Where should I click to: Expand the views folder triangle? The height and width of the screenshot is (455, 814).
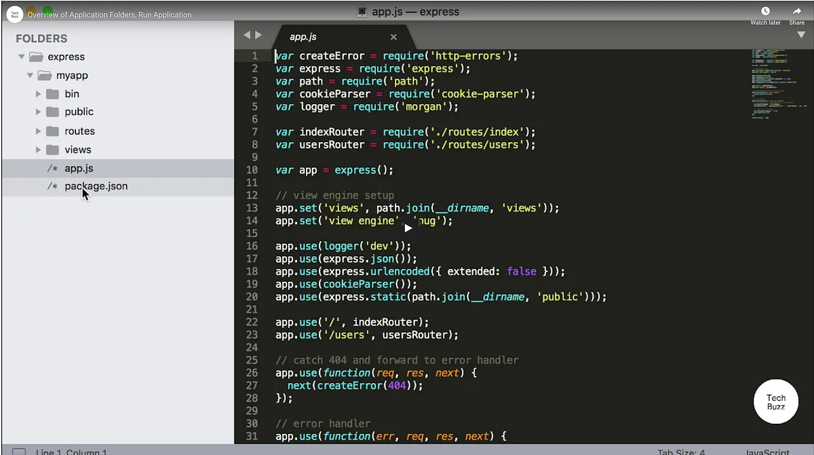tap(39, 150)
